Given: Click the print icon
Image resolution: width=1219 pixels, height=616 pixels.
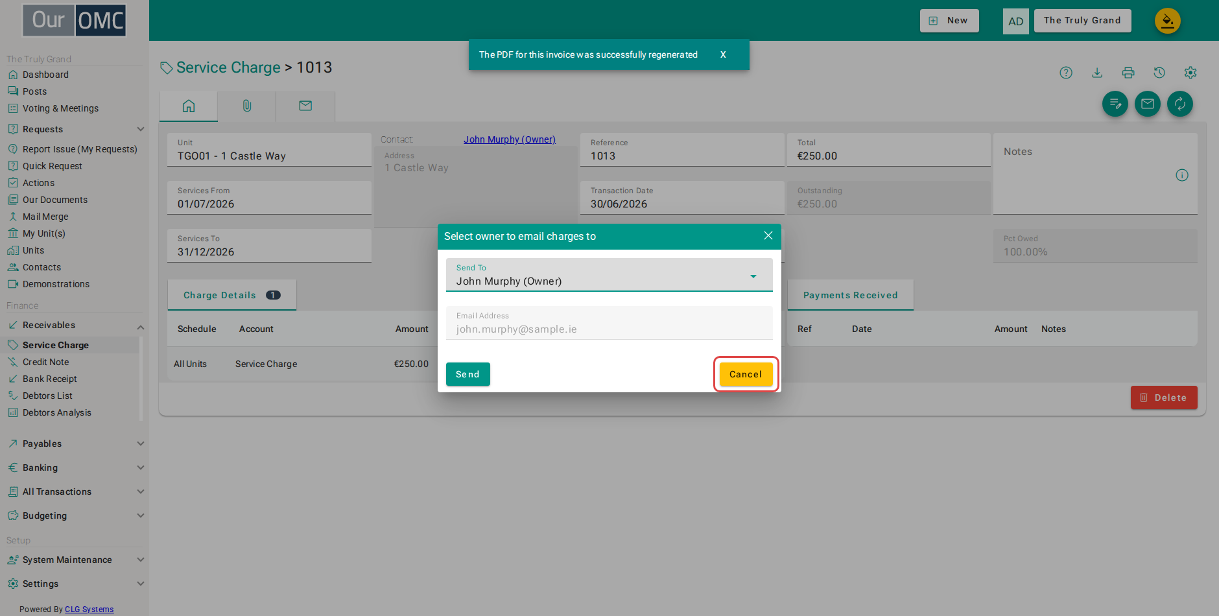Looking at the screenshot, I should (1128, 73).
